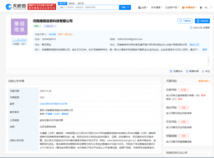Open the notification bell icon
This screenshot has width=214, height=158.
(x=201, y=8)
